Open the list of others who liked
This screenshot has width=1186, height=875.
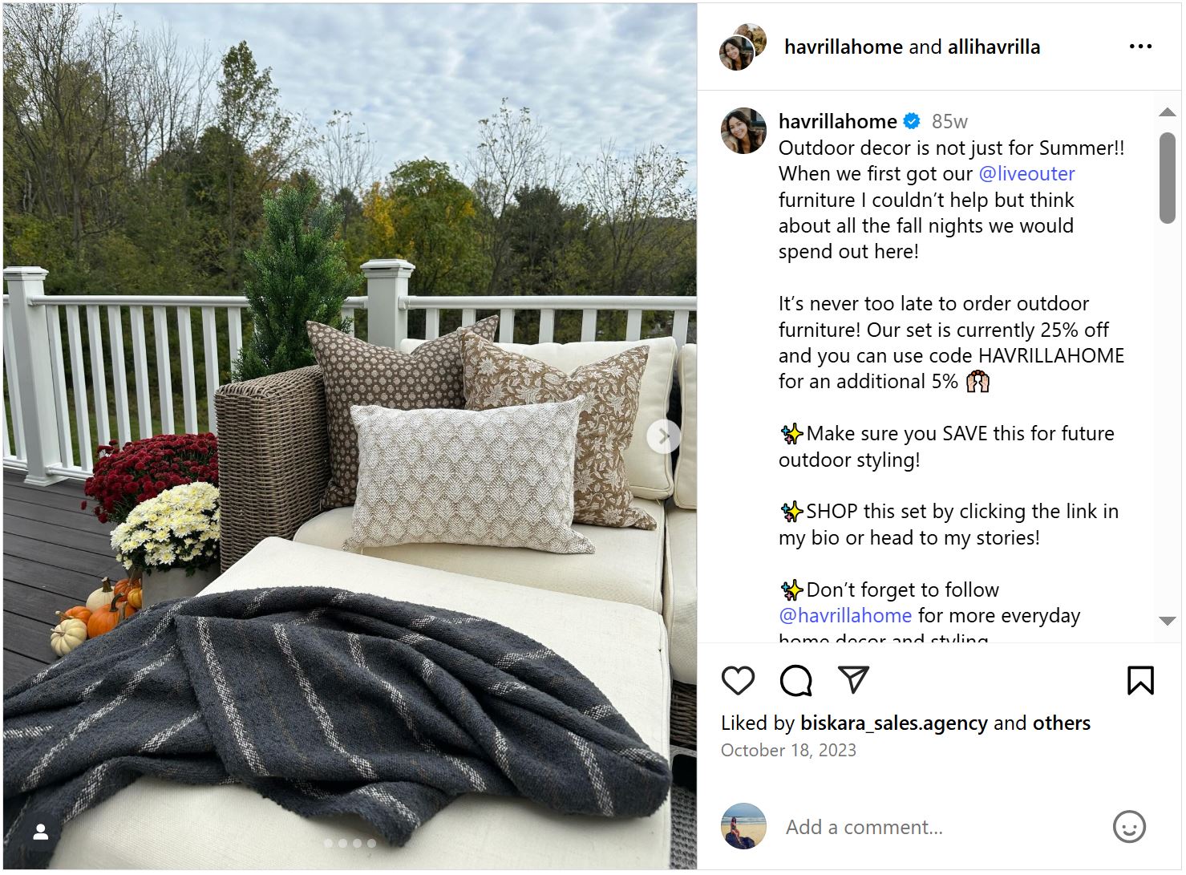[x=1062, y=723]
